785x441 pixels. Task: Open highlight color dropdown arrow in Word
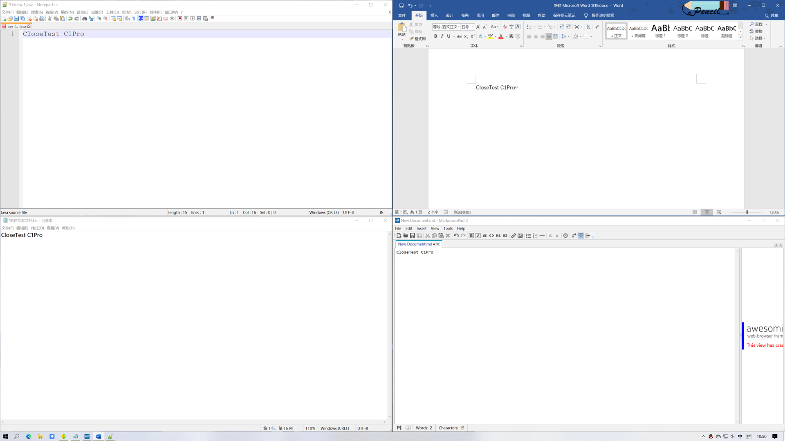pyautogui.click(x=496, y=36)
